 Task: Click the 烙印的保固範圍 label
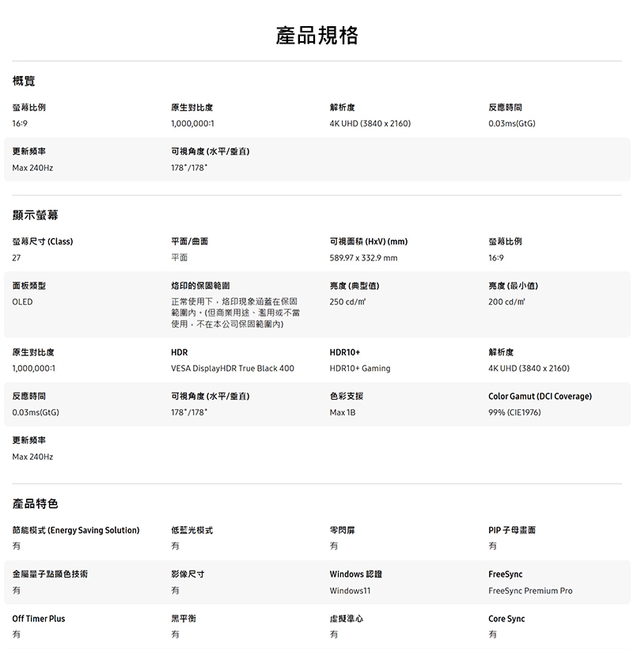[201, 286]
